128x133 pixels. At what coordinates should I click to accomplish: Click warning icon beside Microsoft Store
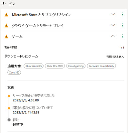point(6,15)
